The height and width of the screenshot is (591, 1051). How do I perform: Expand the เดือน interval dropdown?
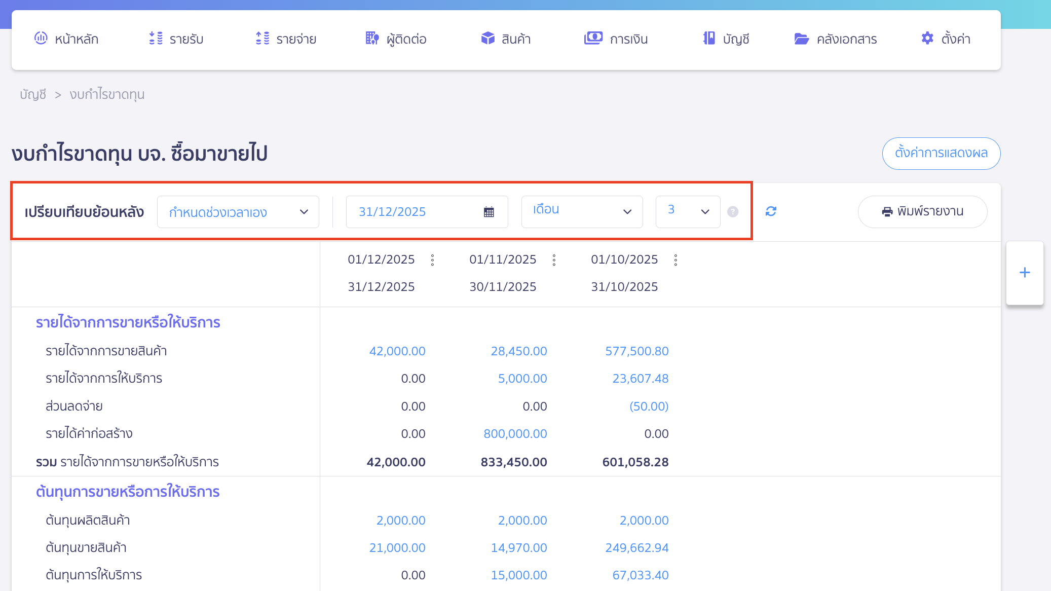point(582,211)
